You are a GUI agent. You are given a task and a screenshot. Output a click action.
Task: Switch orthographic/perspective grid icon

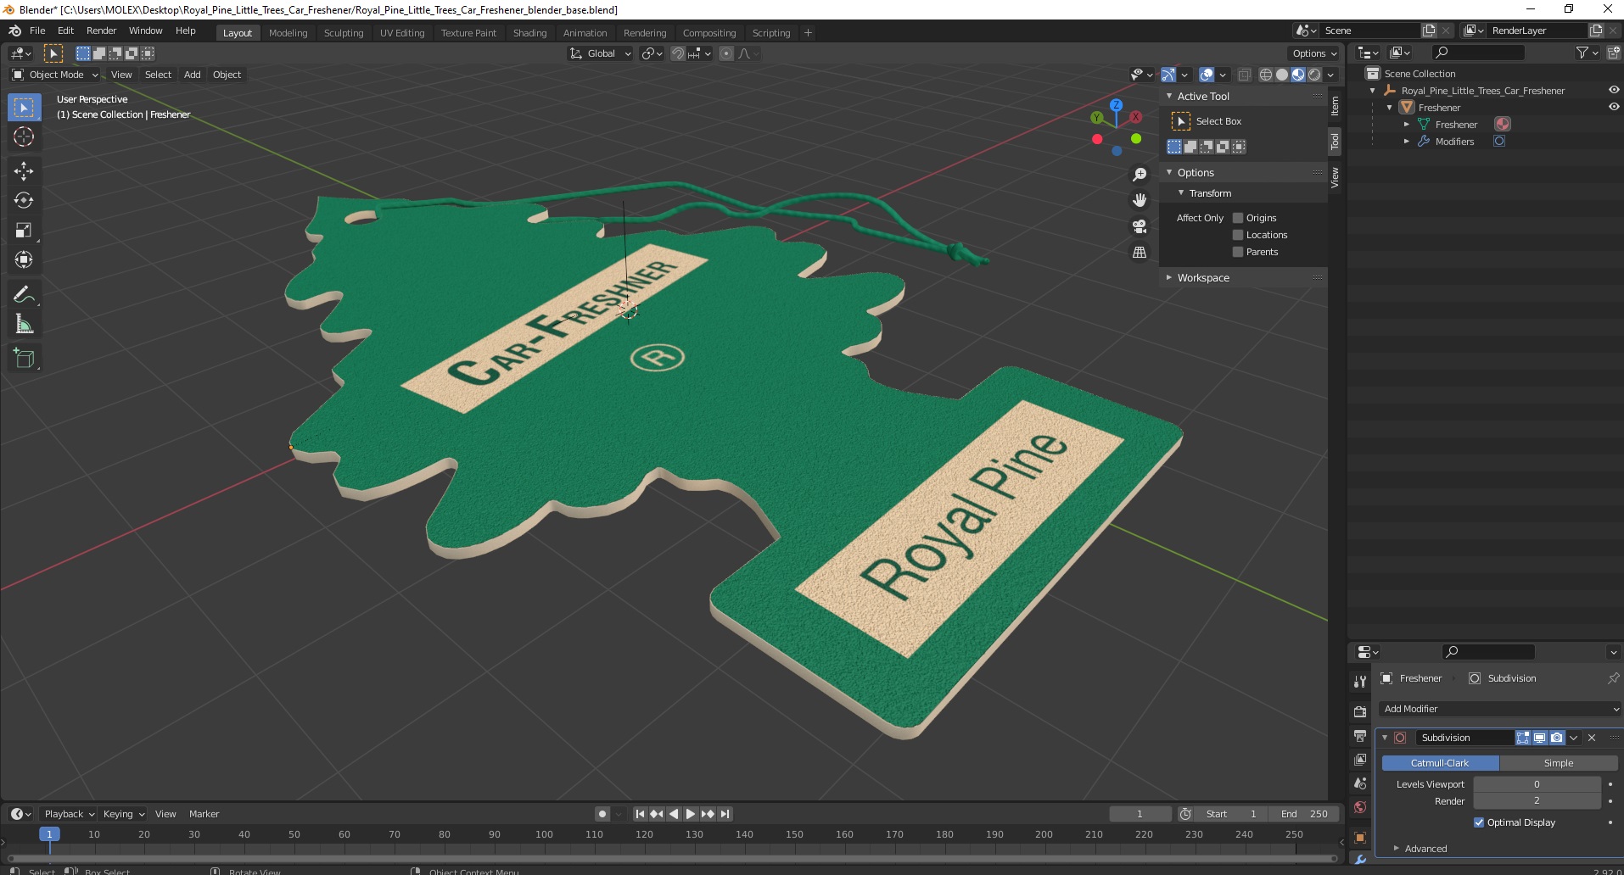[x=1140, y=253]
